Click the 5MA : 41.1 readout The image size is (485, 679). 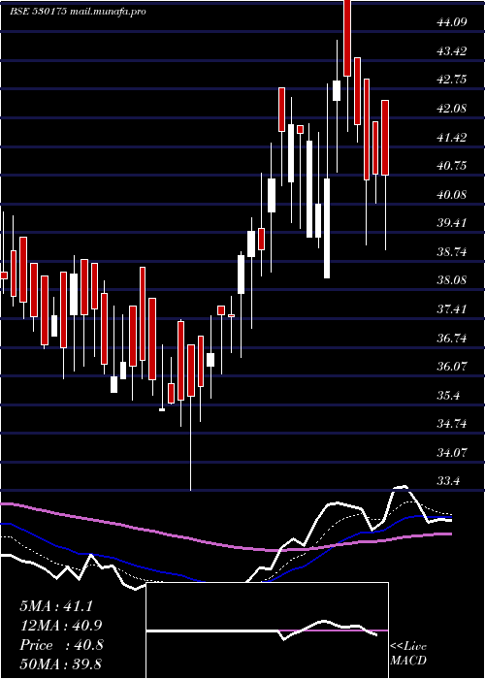56,606
